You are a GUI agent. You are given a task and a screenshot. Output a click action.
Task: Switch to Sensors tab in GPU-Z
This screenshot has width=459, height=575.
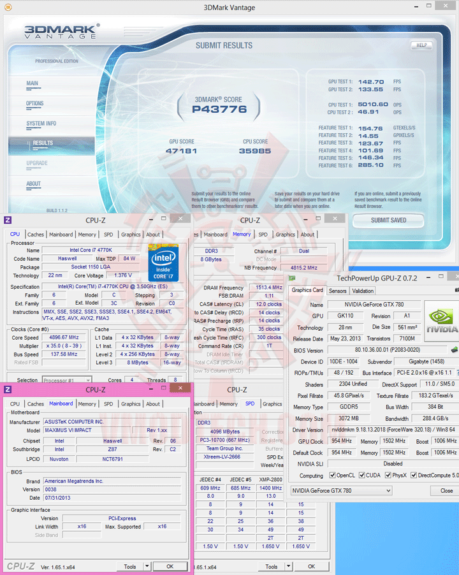coord(337,291)
